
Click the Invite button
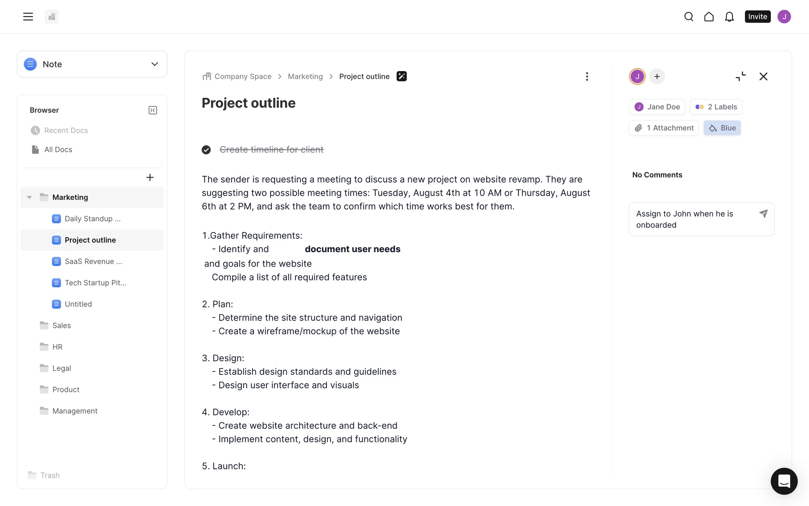pos(757,16)
